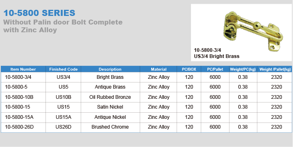Click the US26D finished code cell
Screen dimensions: 293x147
64,127
